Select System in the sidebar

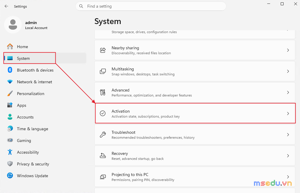click(x=45, y=58)
